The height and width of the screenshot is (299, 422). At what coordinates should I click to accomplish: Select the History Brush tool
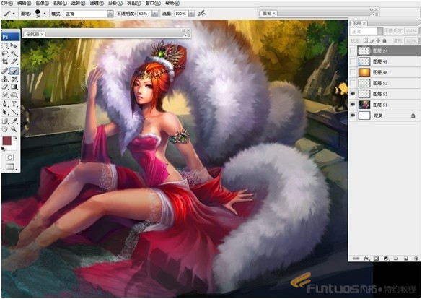click(x=14, y=79)
